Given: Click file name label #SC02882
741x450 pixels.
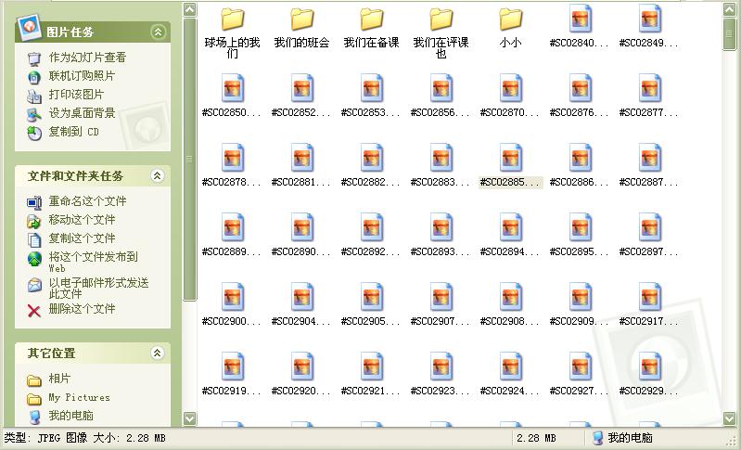Looking at the screenshot, I should coord(371,183).
